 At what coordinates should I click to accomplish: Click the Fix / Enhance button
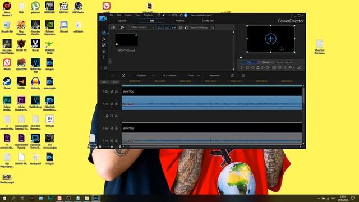click(x=169, y=76)
